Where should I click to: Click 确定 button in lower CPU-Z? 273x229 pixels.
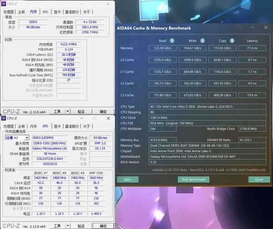[103, 226]
